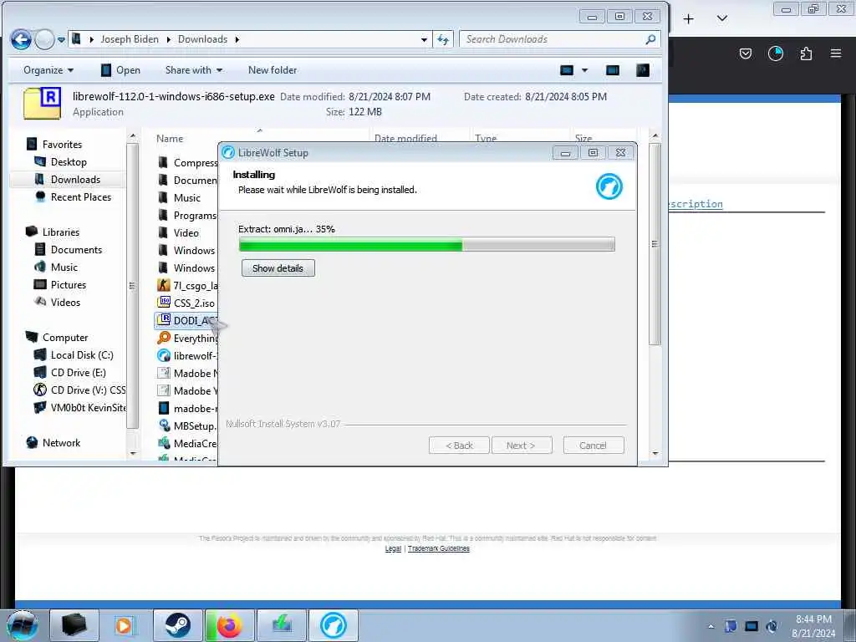Click the Next button in the installer

point(522,446)
